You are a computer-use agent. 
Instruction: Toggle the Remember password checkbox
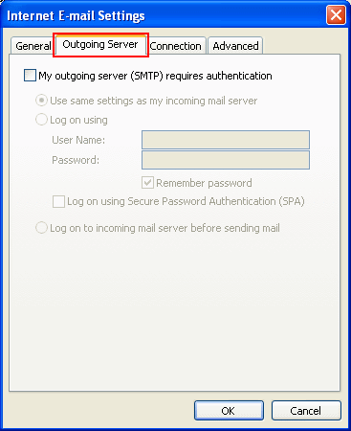147,183
